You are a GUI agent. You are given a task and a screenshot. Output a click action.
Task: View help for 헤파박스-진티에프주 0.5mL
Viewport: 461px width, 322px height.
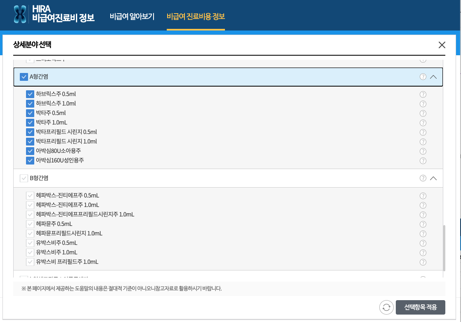click(x=423, y=195)
